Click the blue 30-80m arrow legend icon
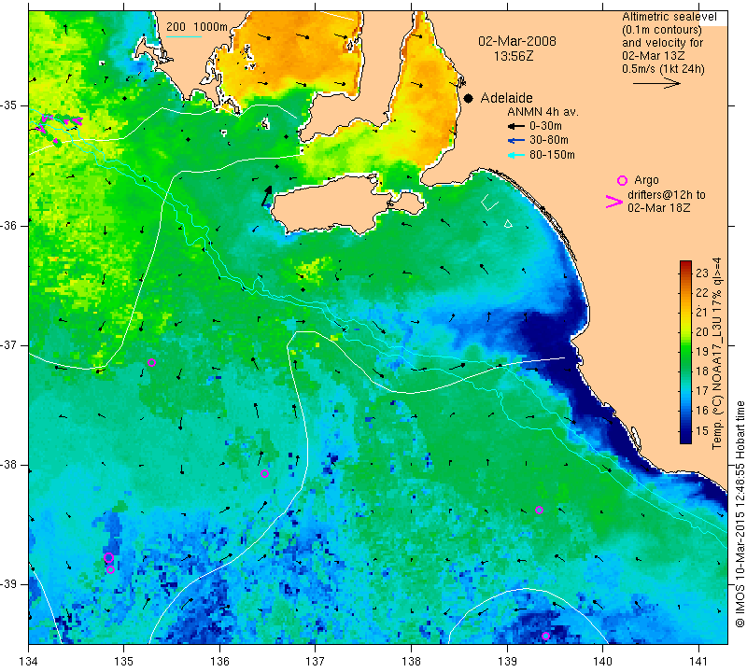Viewport: 747px width, 672px height. (516, 141)
